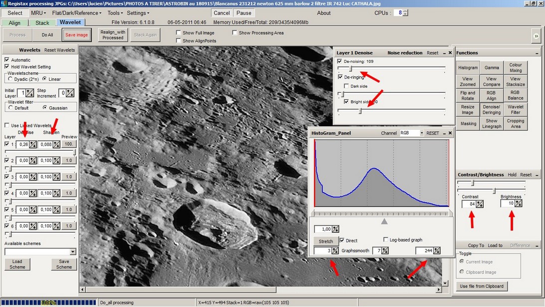Click the double-arrow expand icon at toolbar right
The height and width of the screenshot is (307, 545).
tap(536, 36)
